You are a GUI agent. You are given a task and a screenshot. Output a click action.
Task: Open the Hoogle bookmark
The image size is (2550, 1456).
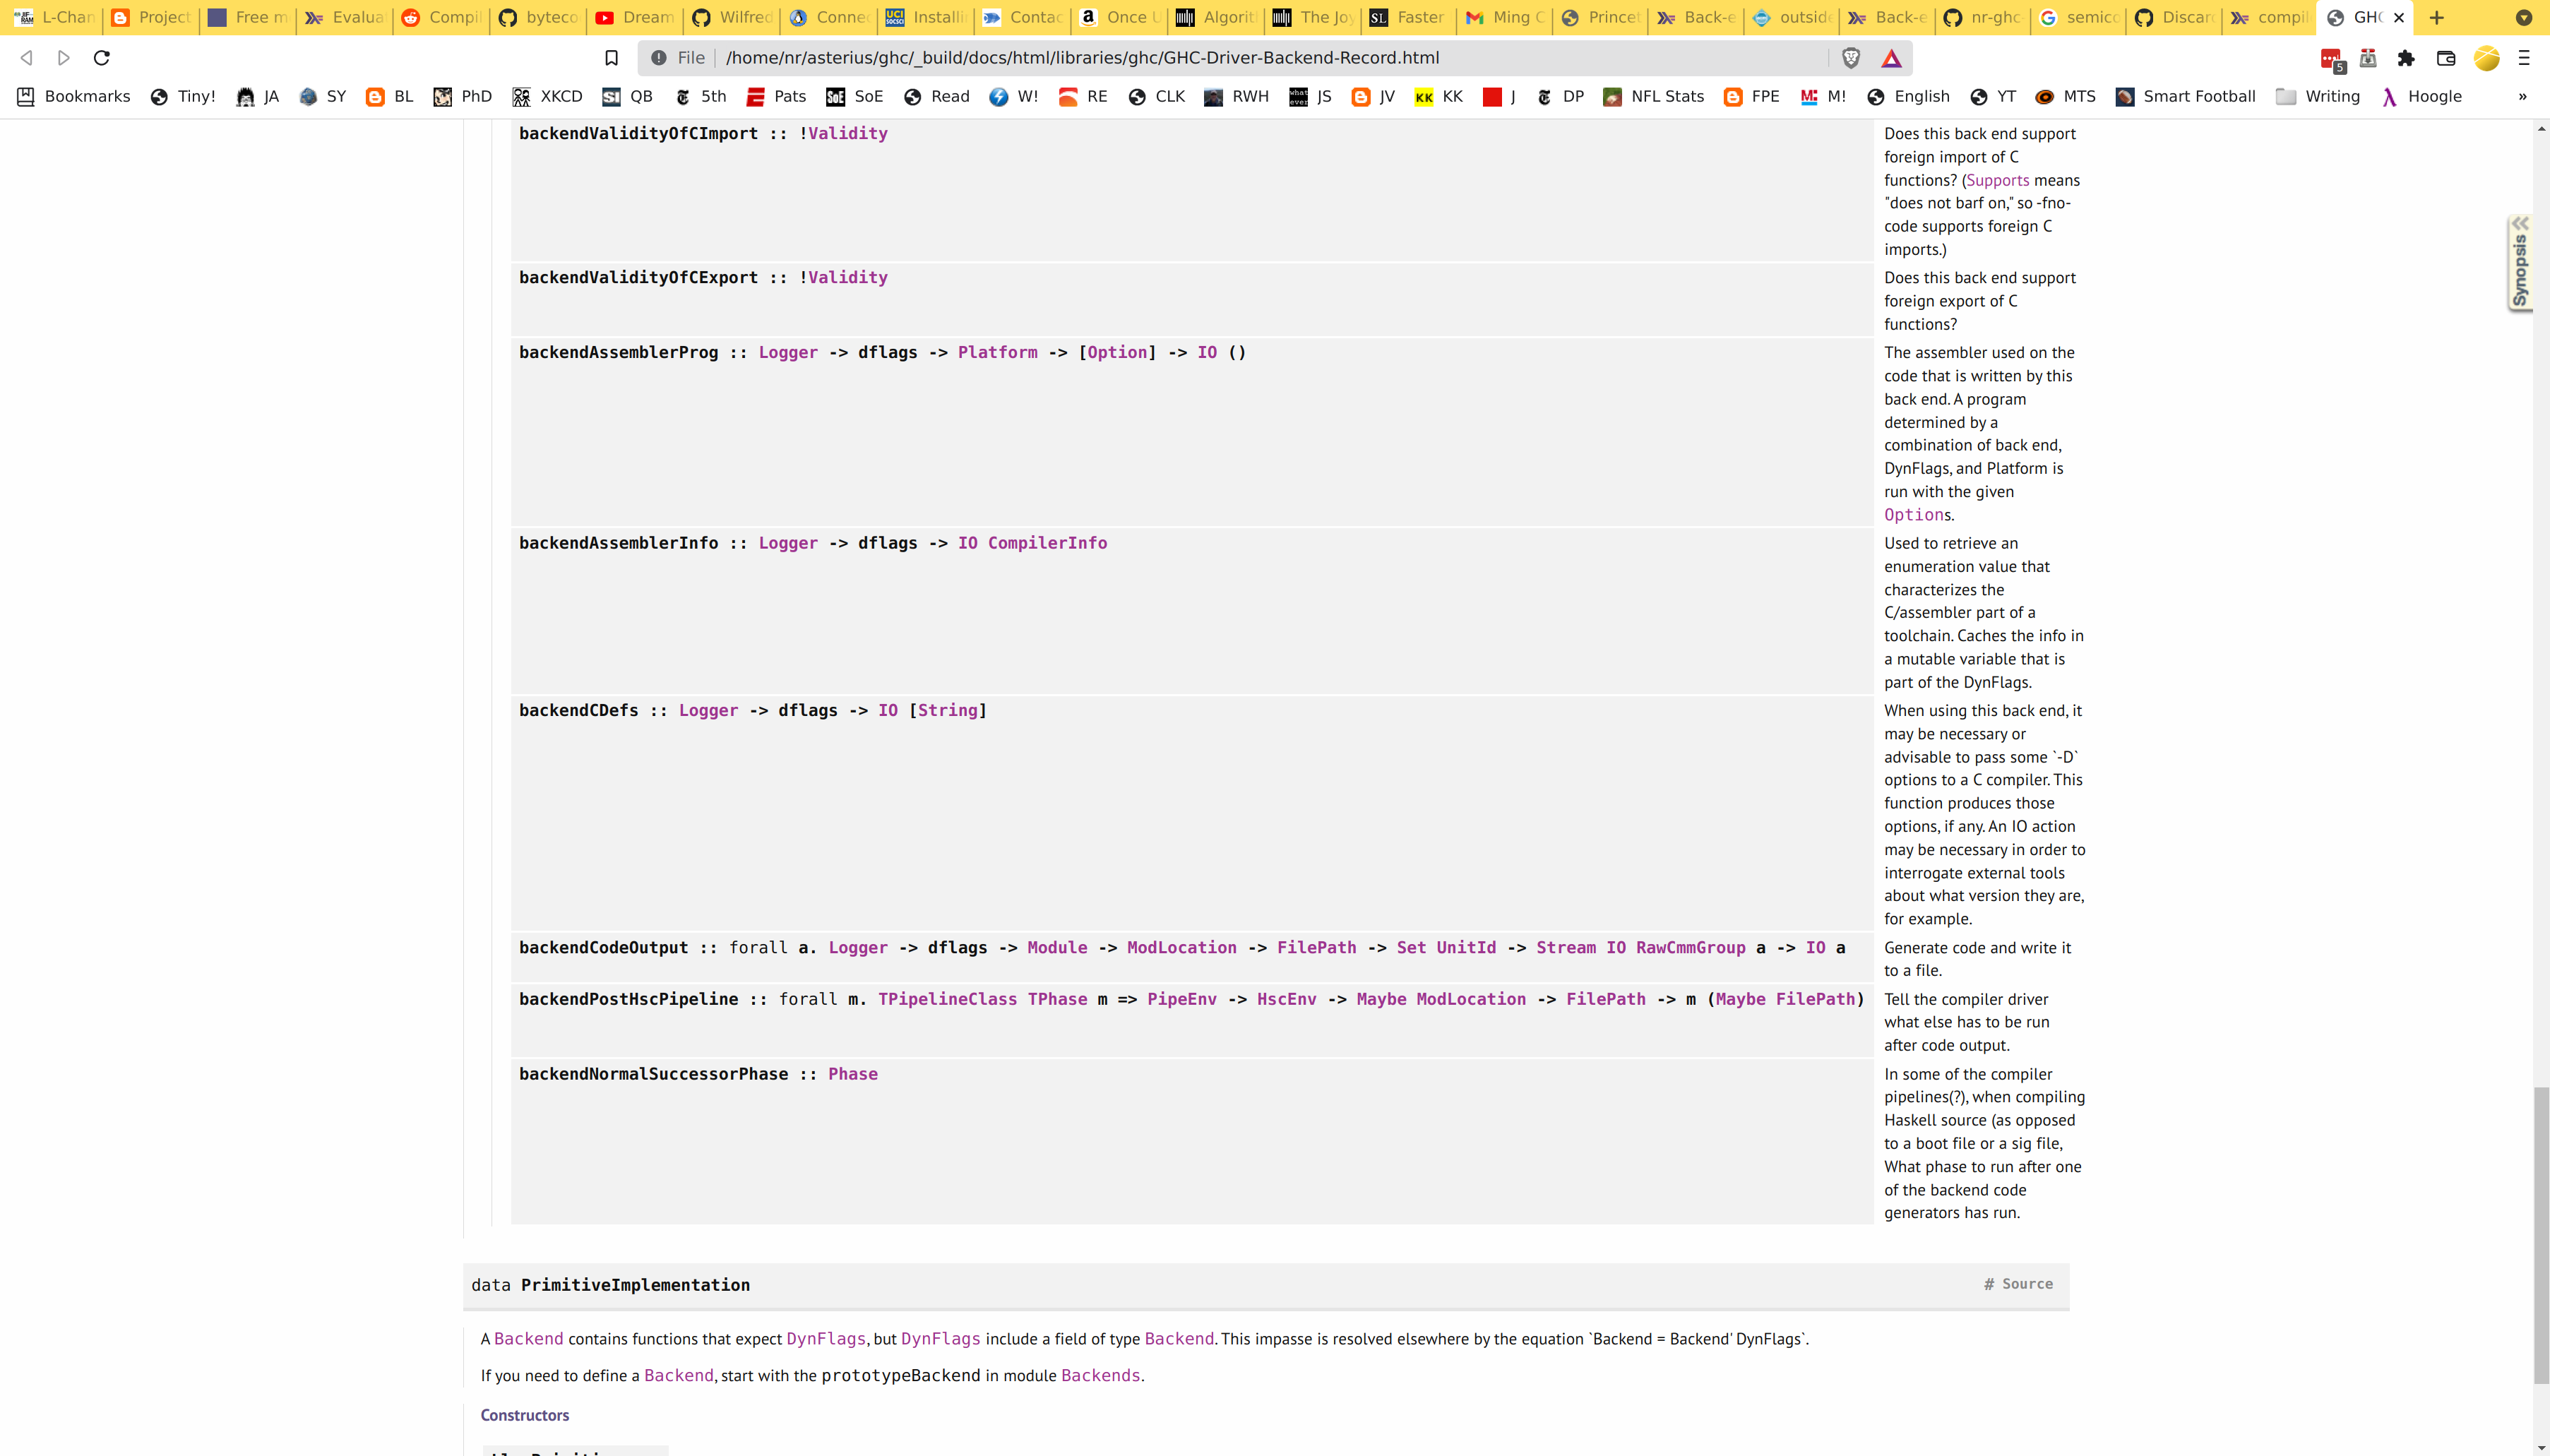[x=2422, y=96]
